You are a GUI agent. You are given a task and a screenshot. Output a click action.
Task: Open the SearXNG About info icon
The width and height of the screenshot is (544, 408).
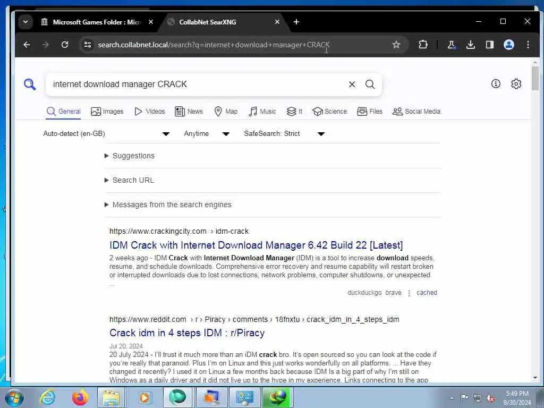tap(496, 83)
